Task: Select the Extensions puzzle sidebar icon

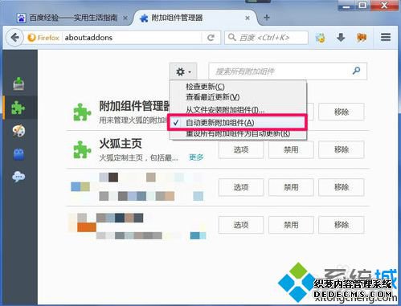Action: [18, 108]
